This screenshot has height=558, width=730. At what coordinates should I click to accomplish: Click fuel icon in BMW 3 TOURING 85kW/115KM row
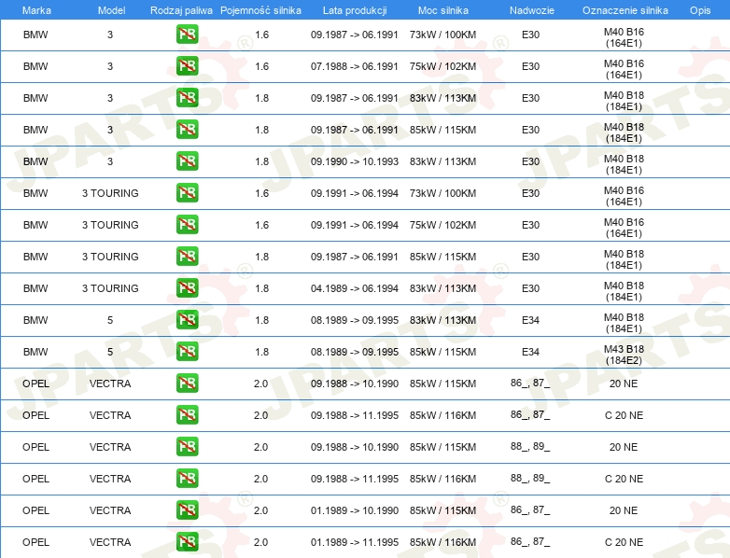(187, 256)
